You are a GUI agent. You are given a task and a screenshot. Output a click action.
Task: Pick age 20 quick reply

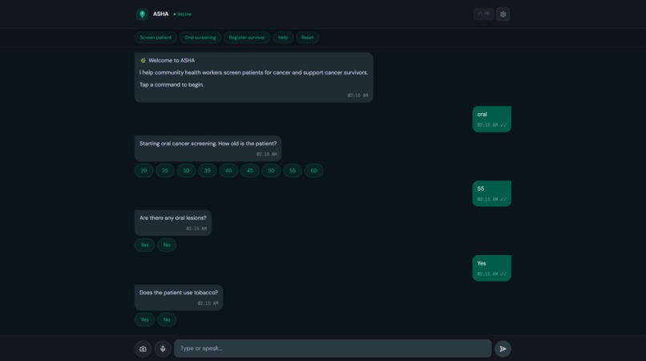click(x=143, y=171)
